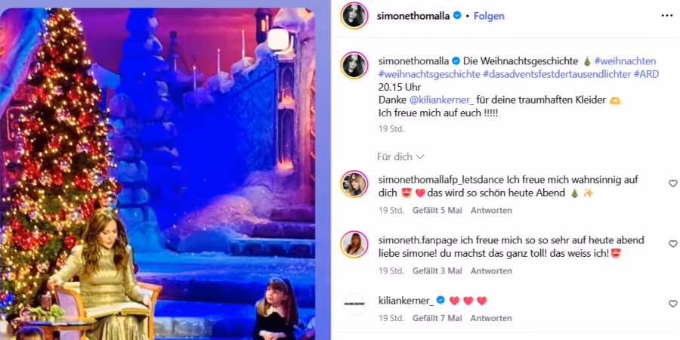Viewport: 680px width, 340px height.
Task: Click simonethomalla's header profile picture
Action: click(x=354, y=16)
